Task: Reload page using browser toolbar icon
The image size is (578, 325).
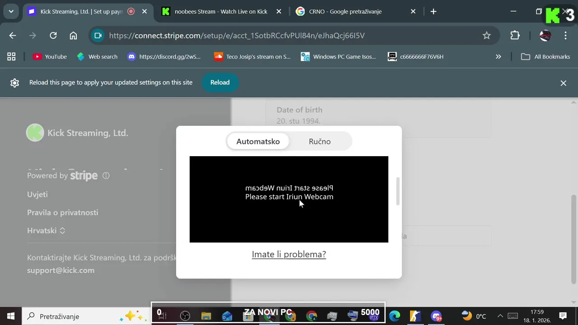Action: tap(53, 36)
